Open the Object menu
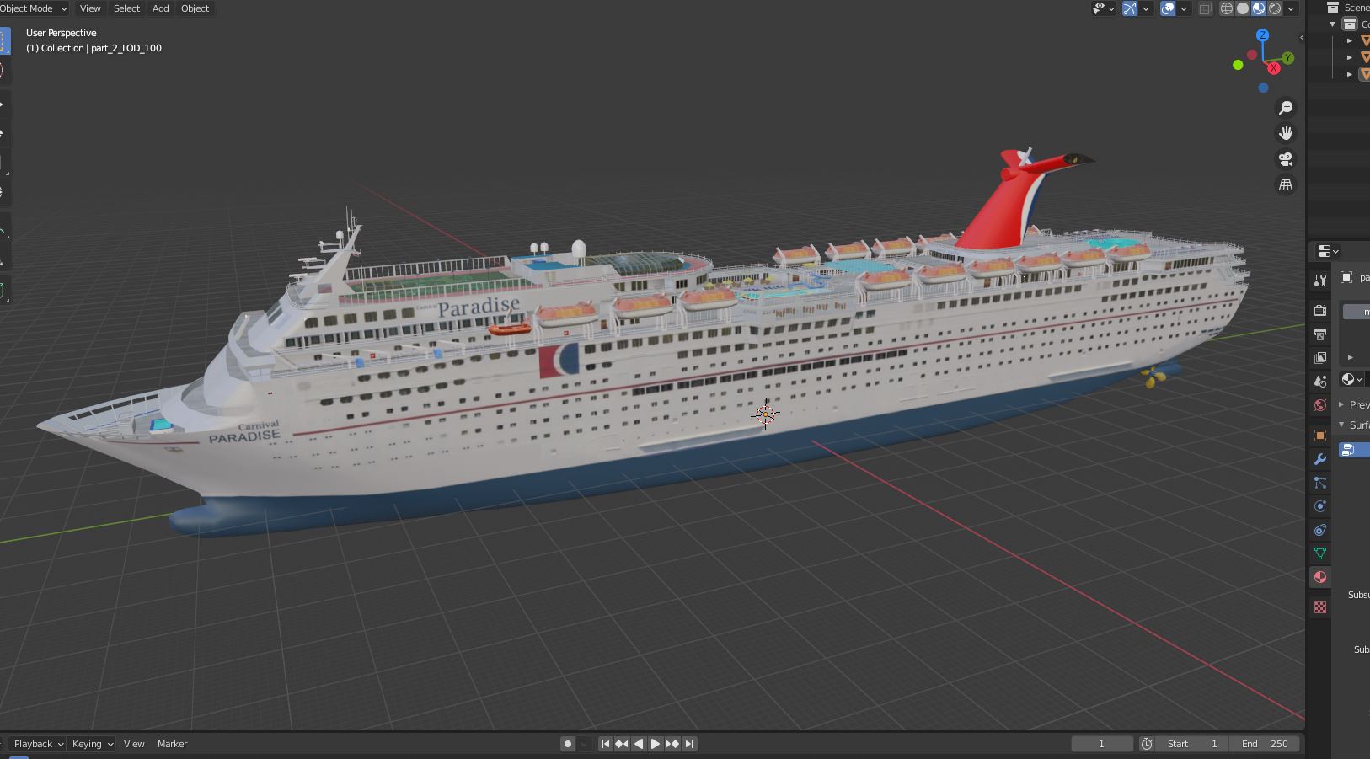The width and height of the screenshot is (1370, 759). coord(195,8)
